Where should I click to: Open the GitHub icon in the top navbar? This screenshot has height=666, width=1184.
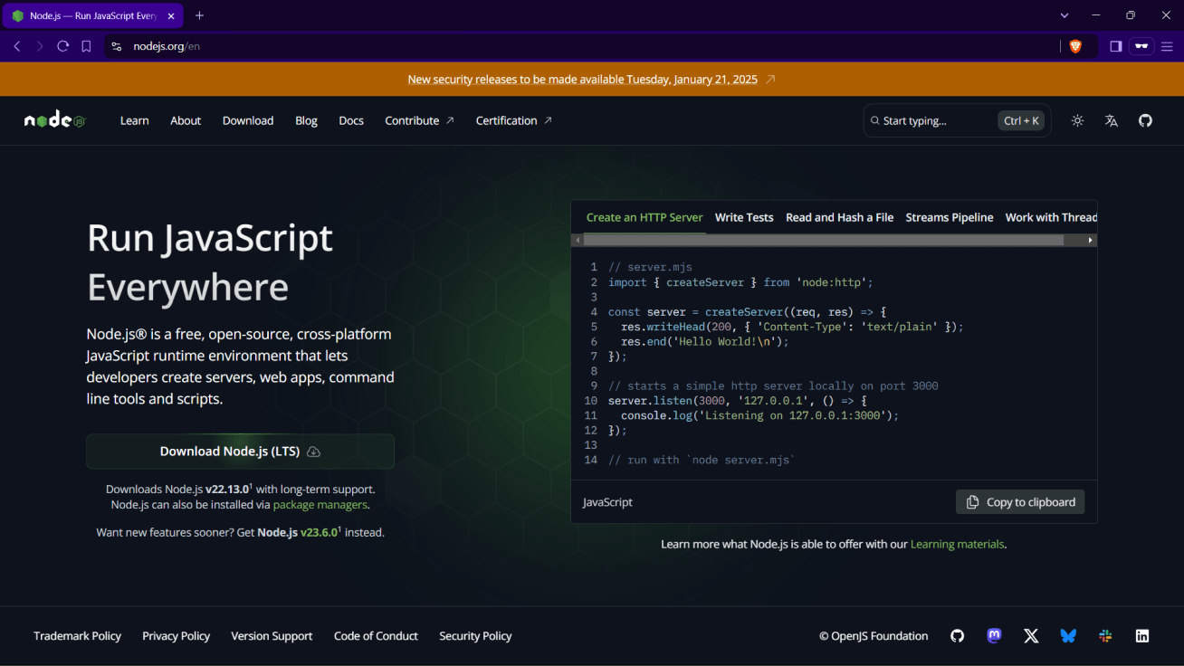point(1146,120)
